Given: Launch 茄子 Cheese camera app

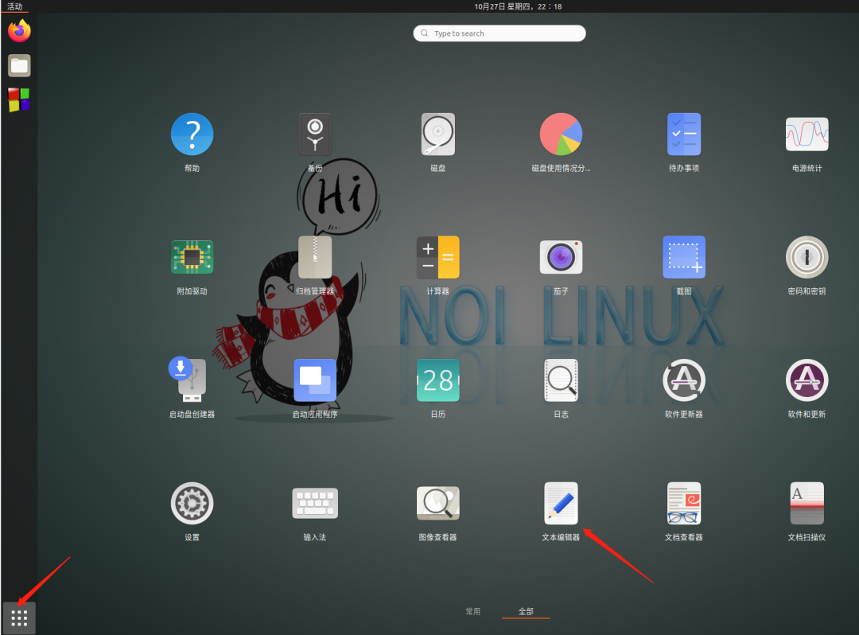Looking at the screenshot, I should pyautogui.click(x=561, y=257).
